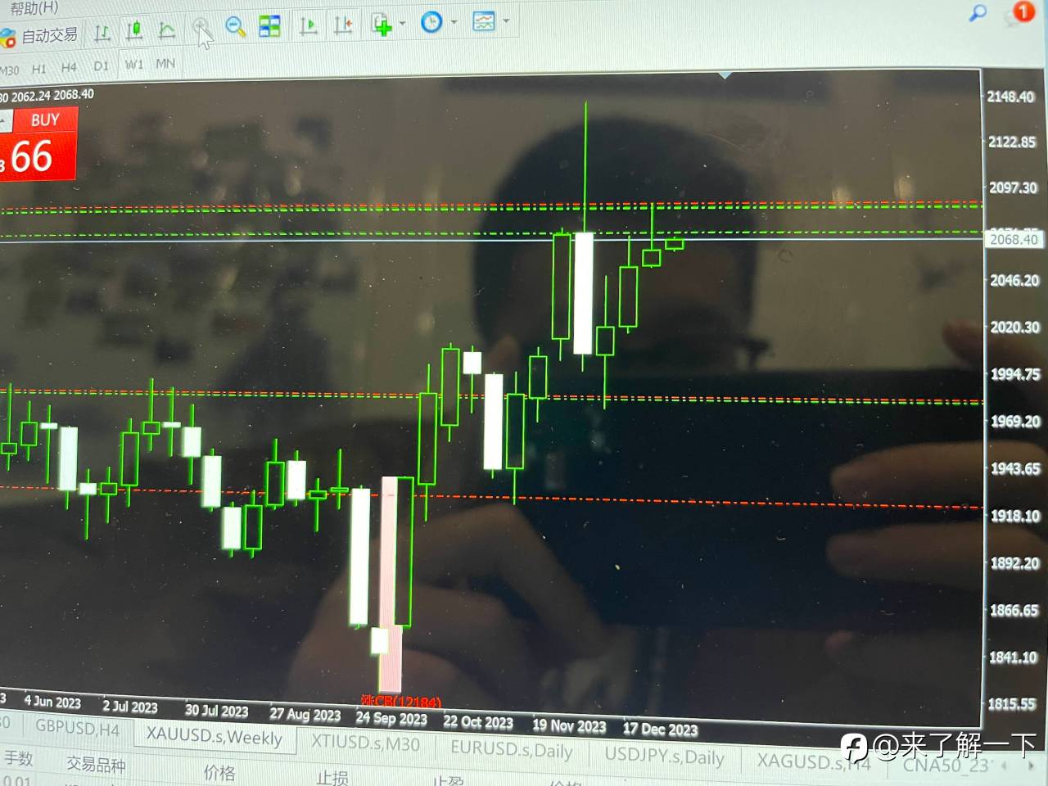Expand the templates dropdown arrow
1048x786 pixels.
pos(506,20)
